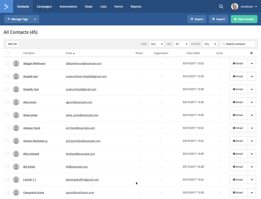261x199 pixels.
Task: Email Ashton Bechtelar Jr. via Email button
Action: point(238,141)
